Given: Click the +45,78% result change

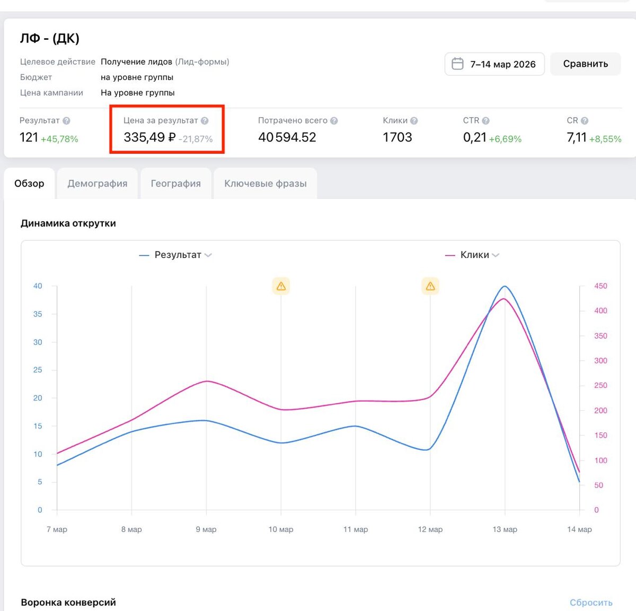Looking at the screenshot, I should click(x=59, y=139).
